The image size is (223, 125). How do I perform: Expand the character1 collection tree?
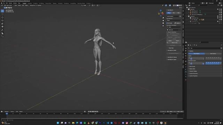pyautogui.click(x=187, y=16)
